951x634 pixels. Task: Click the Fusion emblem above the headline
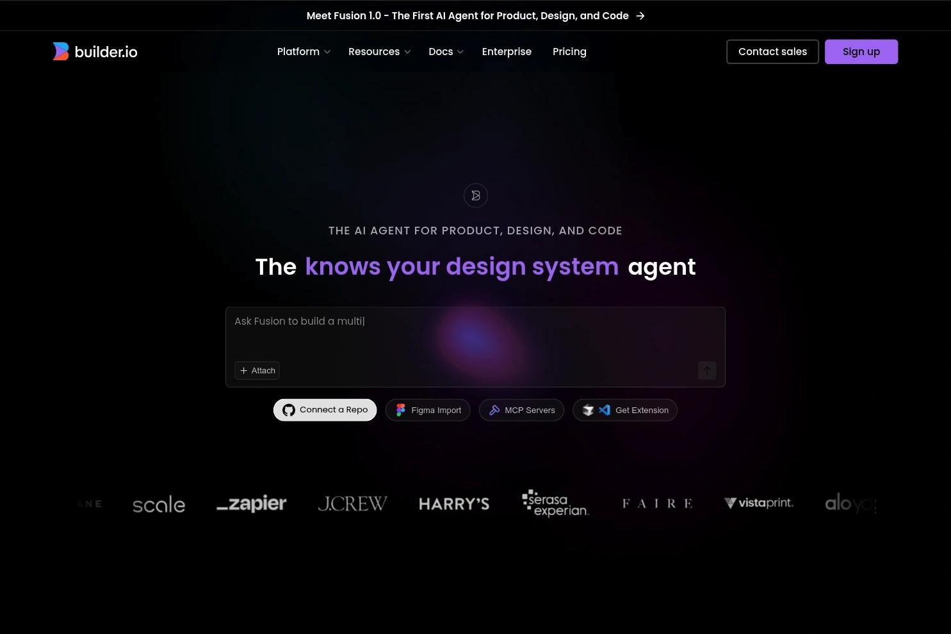[x=475, y=195]
